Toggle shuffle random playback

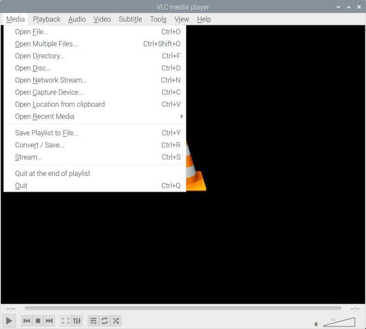pos(115,321)
